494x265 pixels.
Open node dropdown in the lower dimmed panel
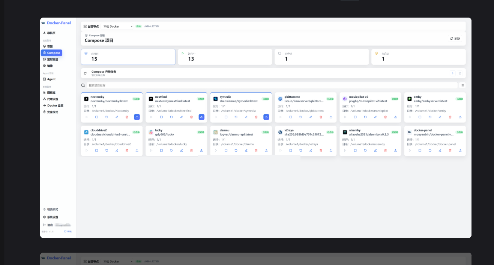tap(117, 261)
